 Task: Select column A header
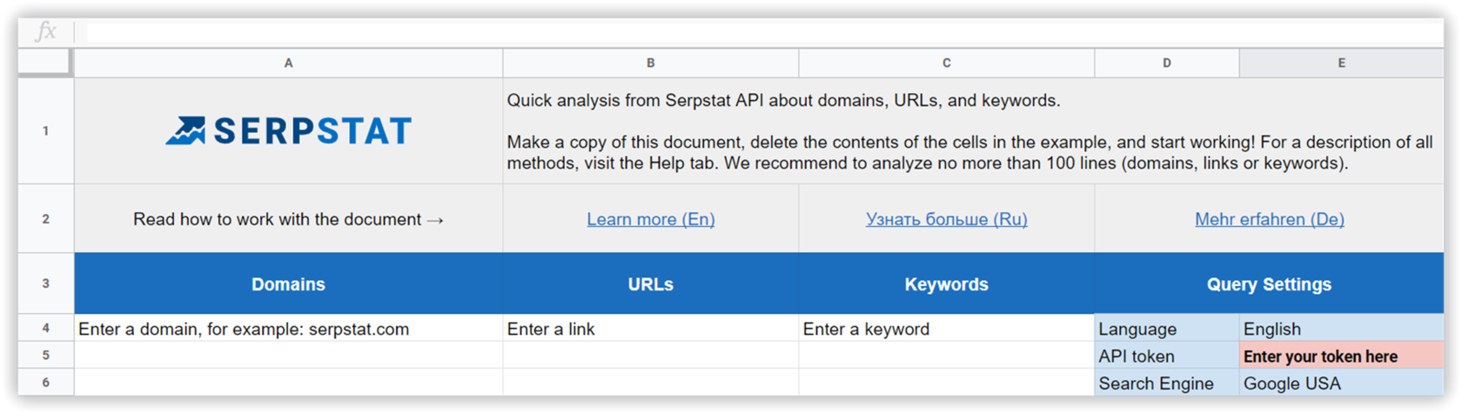[x=288, y=63]
